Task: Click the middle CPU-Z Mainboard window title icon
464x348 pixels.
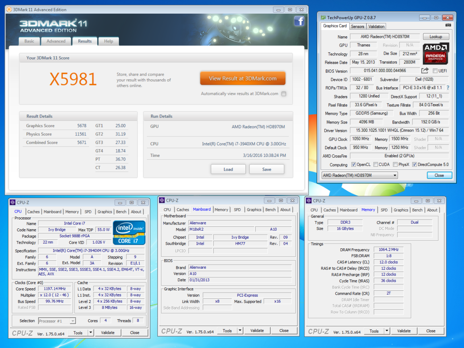Action: pyautogui.click(x=162, y=200)
